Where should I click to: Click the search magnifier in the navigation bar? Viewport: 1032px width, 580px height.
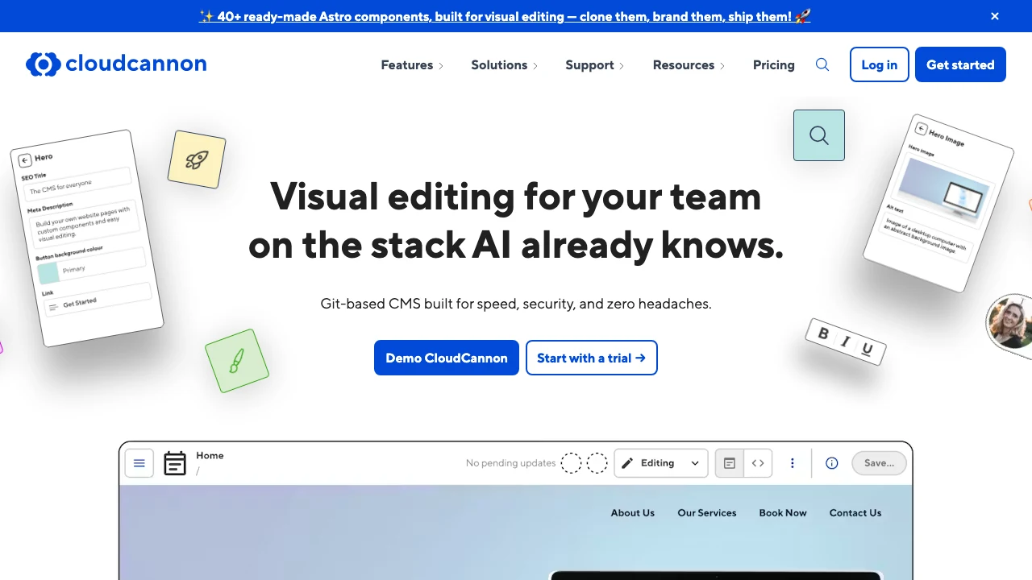[822, 64]
